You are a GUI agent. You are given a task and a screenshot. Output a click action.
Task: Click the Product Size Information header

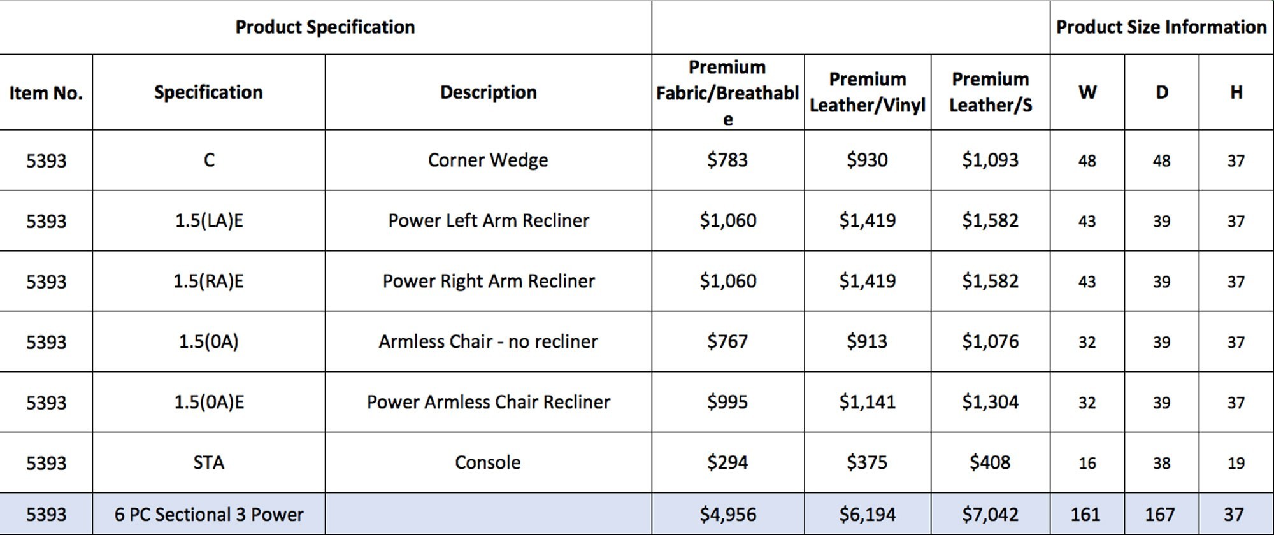(x=1161, y=27)
